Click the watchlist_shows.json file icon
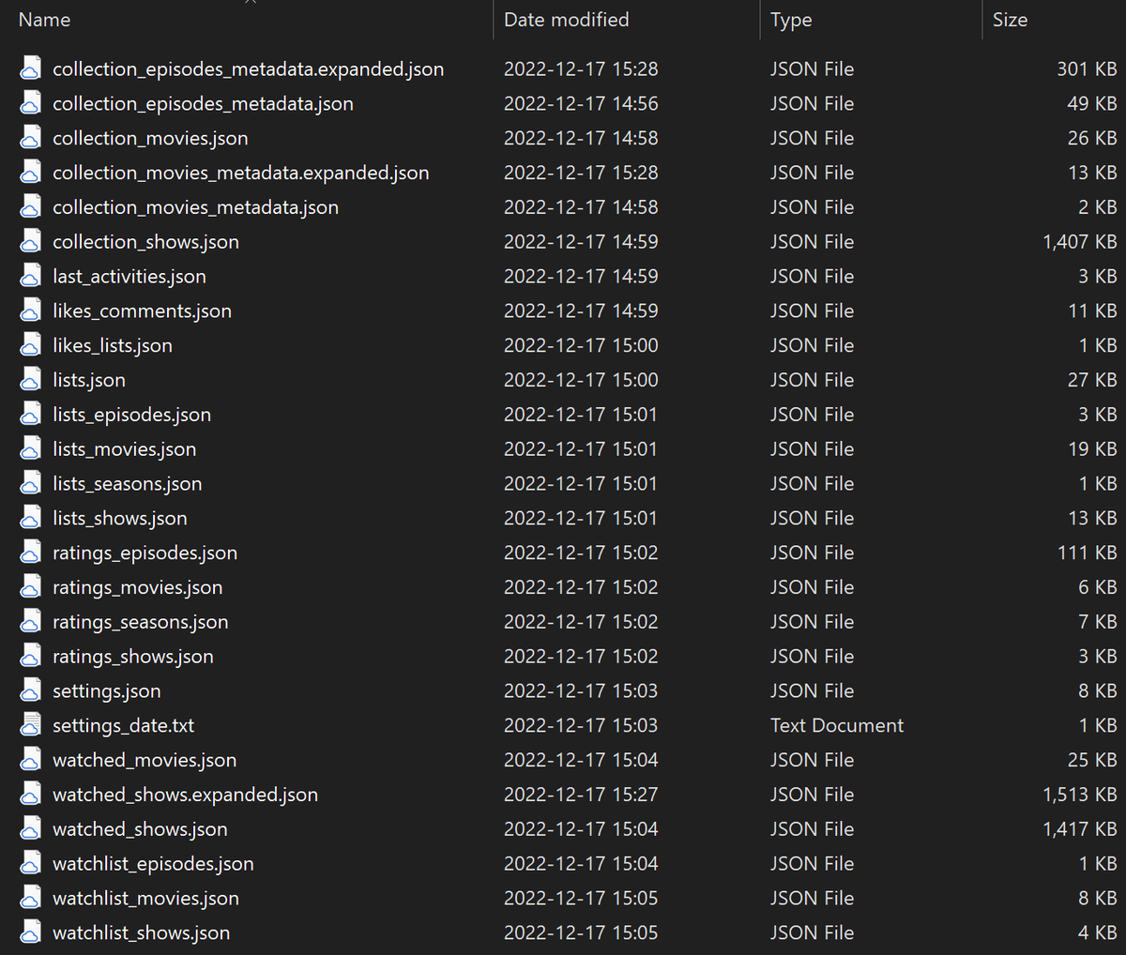 click(x=31, y=932)
